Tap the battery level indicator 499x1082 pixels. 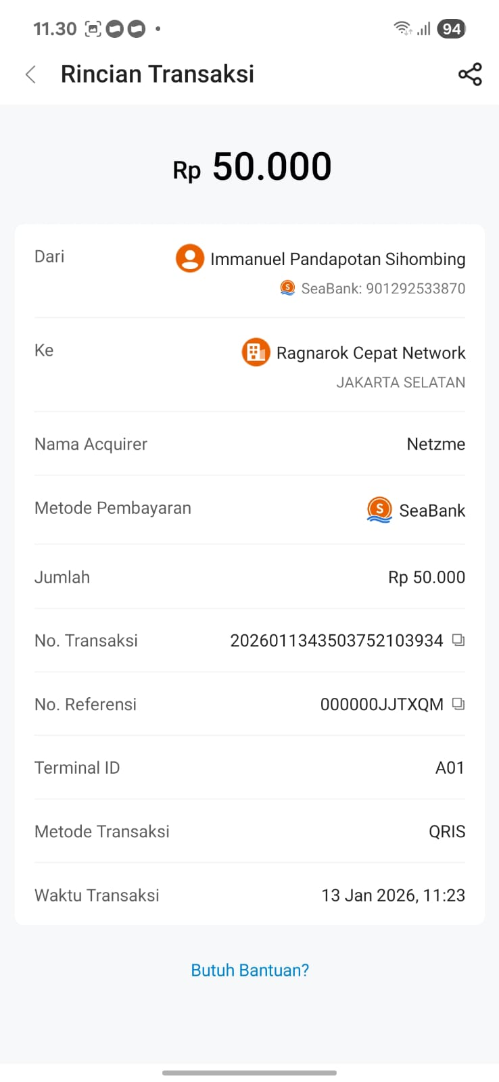click(452, 28)
